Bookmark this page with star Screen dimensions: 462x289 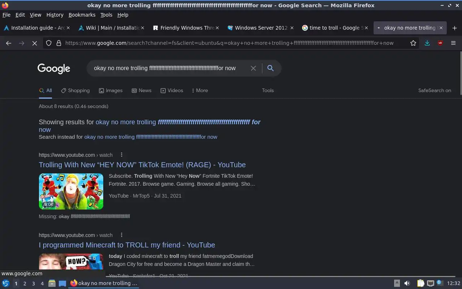pyautogui.click(x=413, y=43)
